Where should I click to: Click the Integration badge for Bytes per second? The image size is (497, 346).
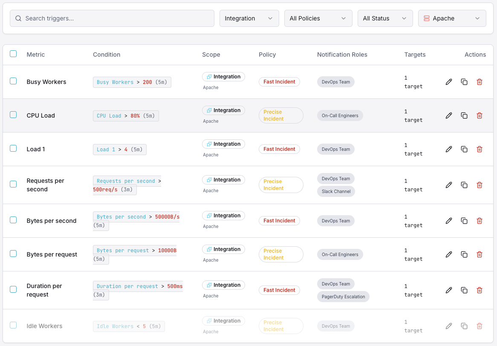click(223, 215)
